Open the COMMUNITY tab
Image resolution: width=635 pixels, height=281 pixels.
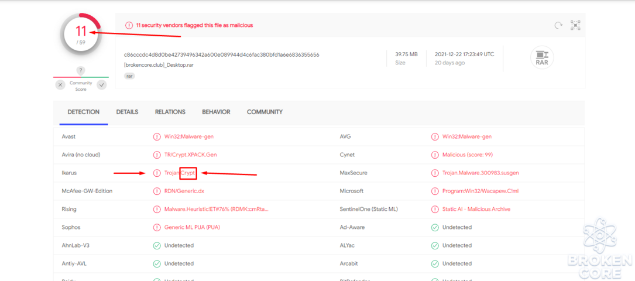[265, 112]
